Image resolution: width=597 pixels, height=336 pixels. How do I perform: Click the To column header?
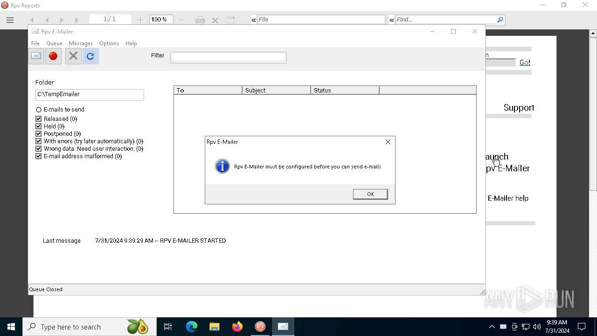coord(208,90)
